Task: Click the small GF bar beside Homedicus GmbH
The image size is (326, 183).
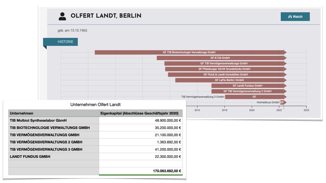Action: pyautogui.click(x=283, y=102)
